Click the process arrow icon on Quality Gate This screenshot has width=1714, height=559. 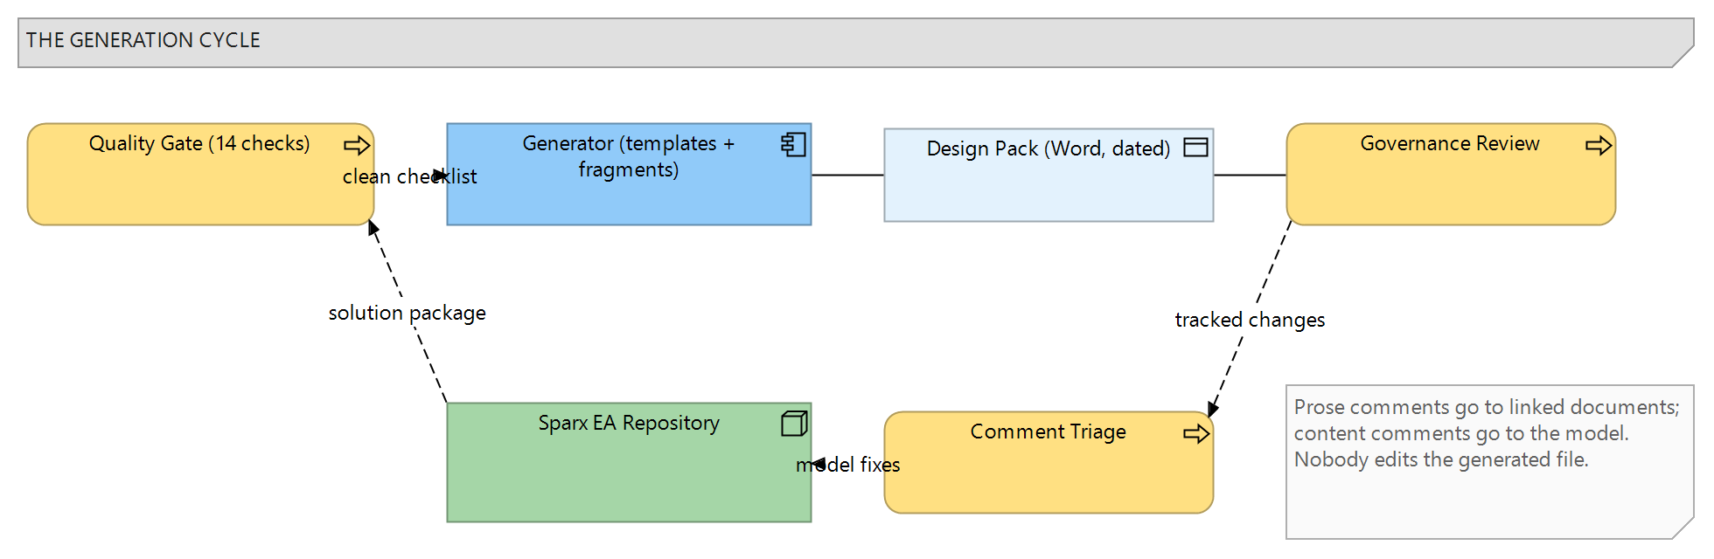click(x=357, y=145)
